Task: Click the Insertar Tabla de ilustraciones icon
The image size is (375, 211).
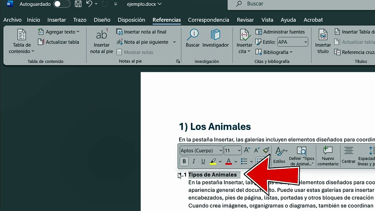Action: [337, 32]
